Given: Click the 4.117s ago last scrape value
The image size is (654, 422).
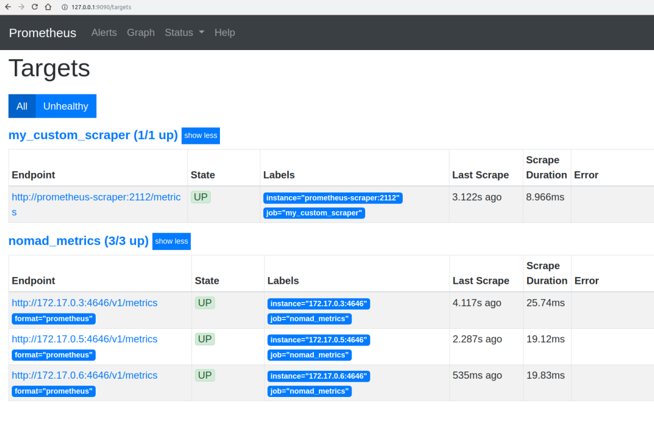Looking at the screenshot, I should 477,303.
